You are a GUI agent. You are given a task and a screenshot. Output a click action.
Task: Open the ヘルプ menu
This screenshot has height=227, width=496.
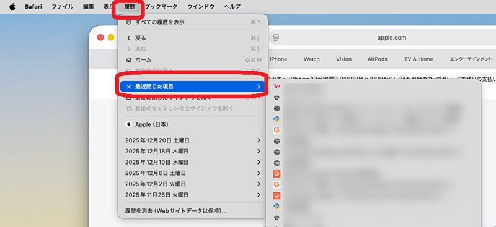coord(232,7)
